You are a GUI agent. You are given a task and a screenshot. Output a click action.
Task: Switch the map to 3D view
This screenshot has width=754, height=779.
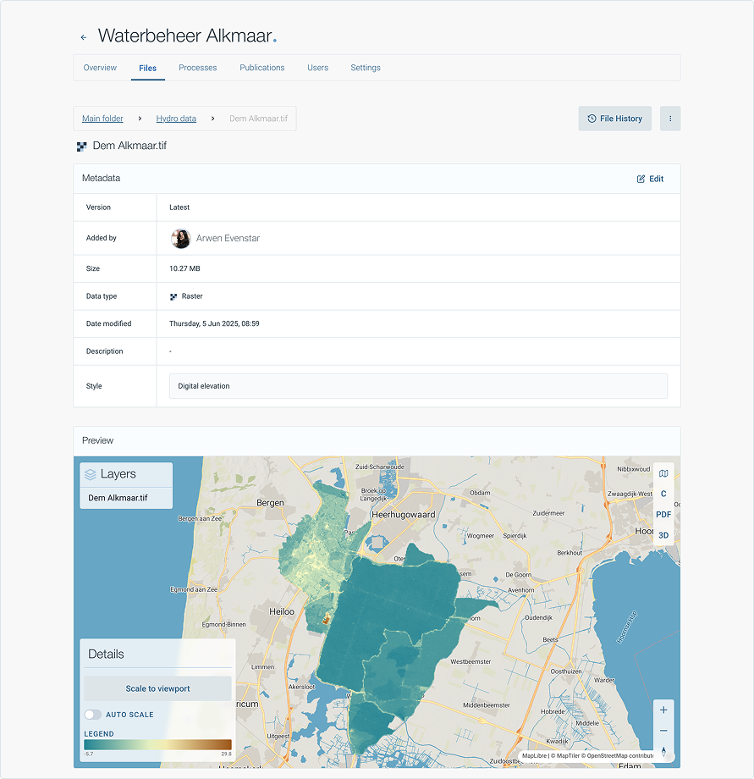tap(663, 535)
